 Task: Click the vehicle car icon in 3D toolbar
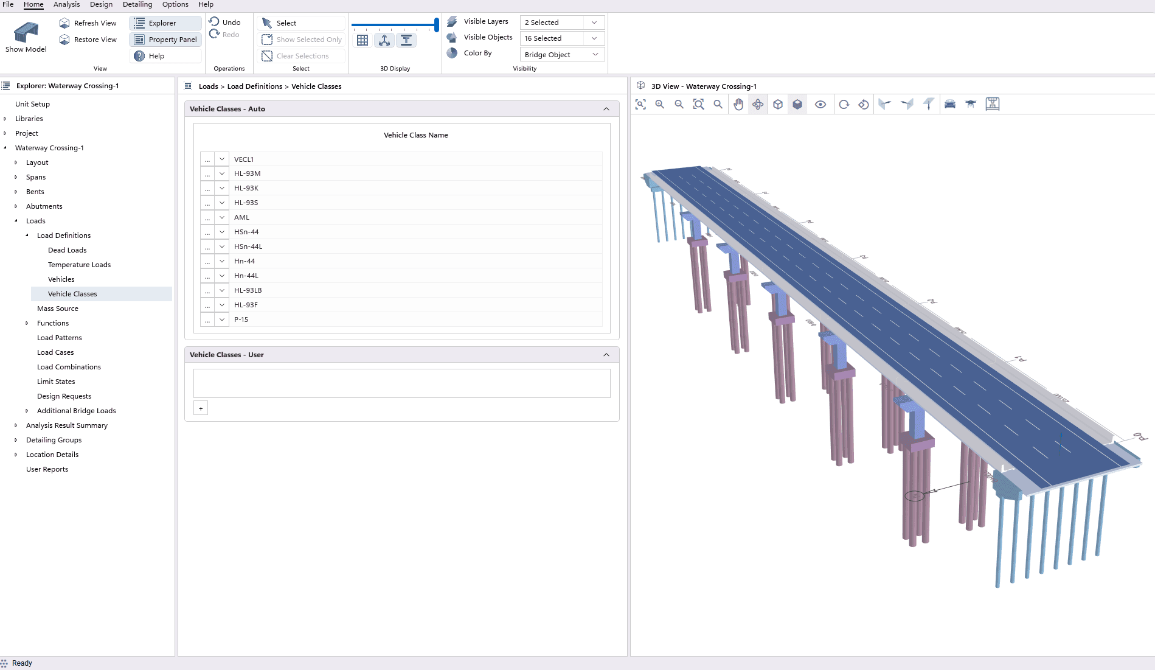950,104
